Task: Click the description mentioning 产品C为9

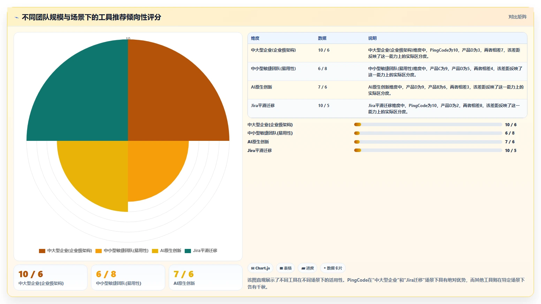Action: point(445,72)
